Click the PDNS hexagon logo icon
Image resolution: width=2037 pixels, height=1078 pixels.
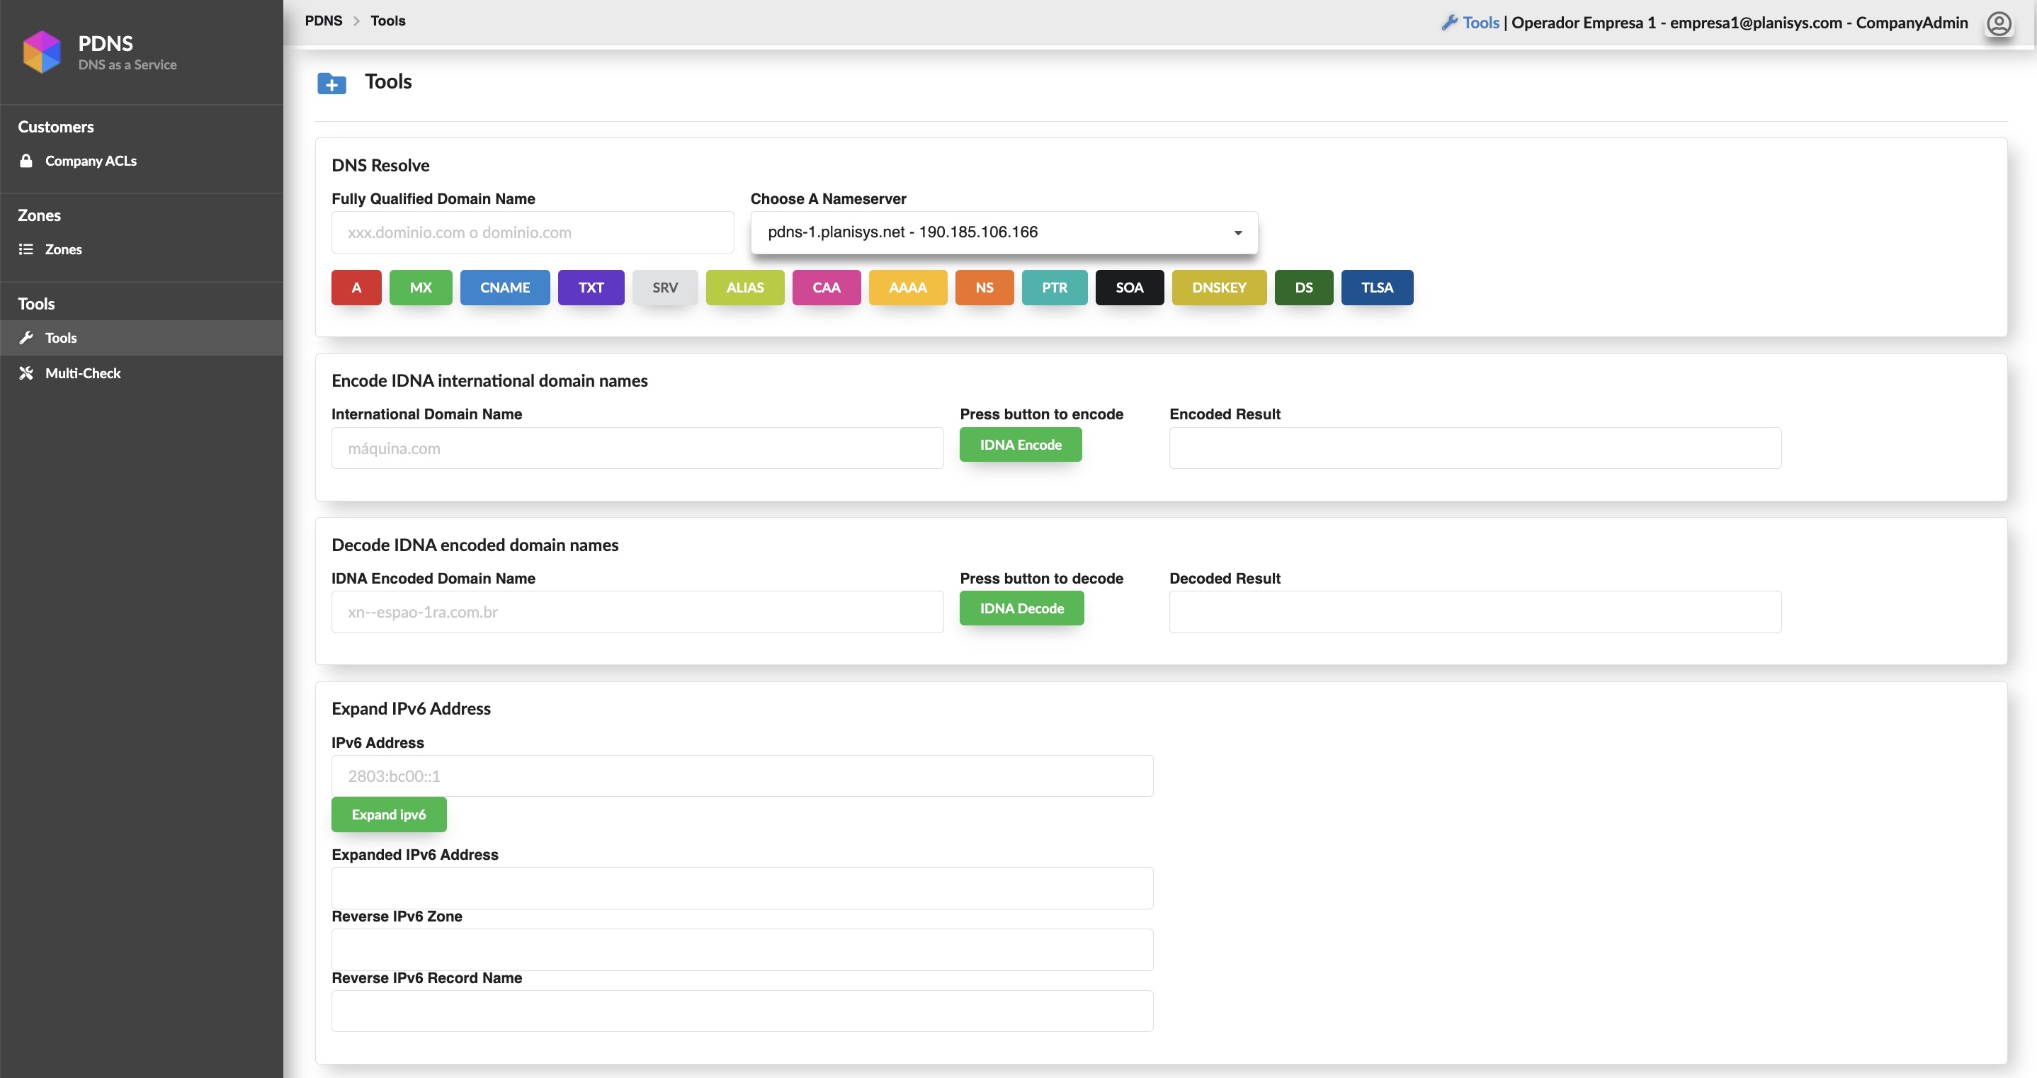point(42,52)
